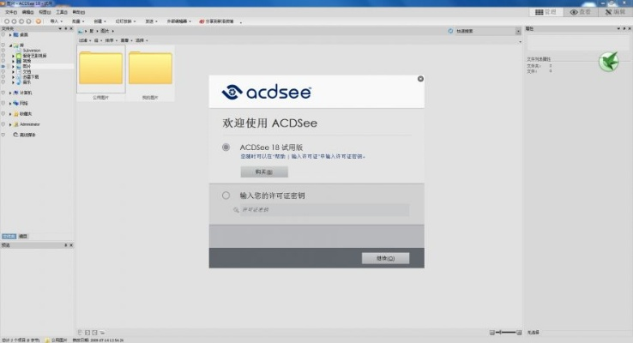This screenshot has width=633, height=343.
Task: Click the 继续 continue button in the dialog
Action: pos(385,258)
